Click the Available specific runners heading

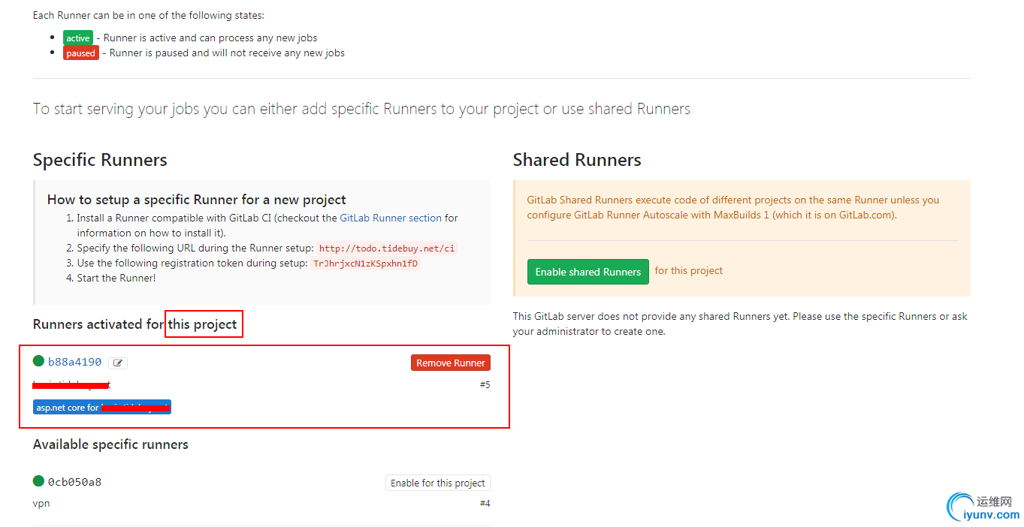[x=110, y=444]
